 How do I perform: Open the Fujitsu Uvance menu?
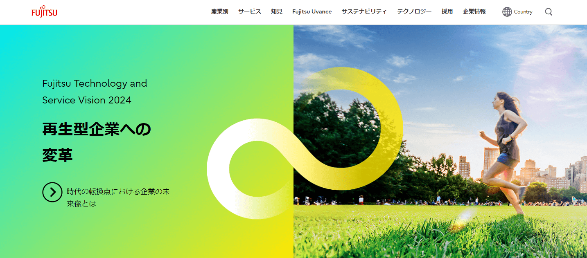(x=312, y=12)
